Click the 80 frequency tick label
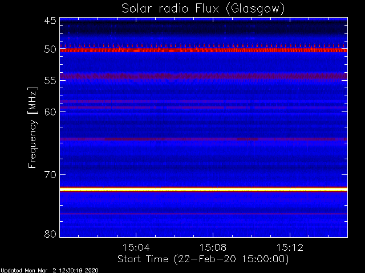 50,234
